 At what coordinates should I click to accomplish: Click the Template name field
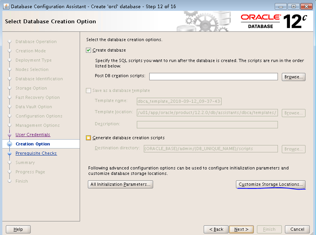[x=179, y=101]
